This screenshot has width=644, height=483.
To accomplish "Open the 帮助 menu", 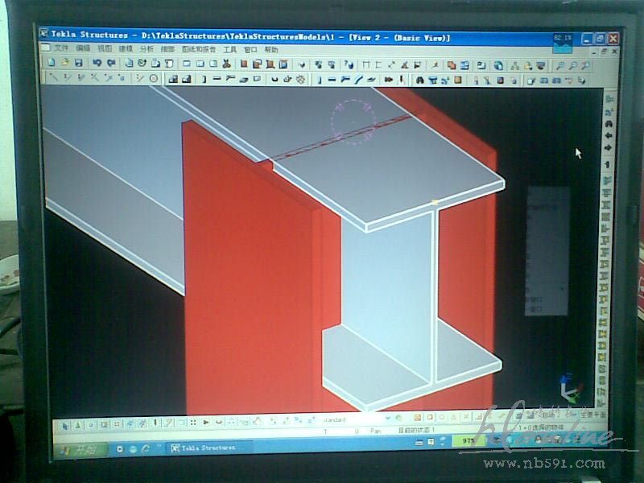I will coord(271,49).
